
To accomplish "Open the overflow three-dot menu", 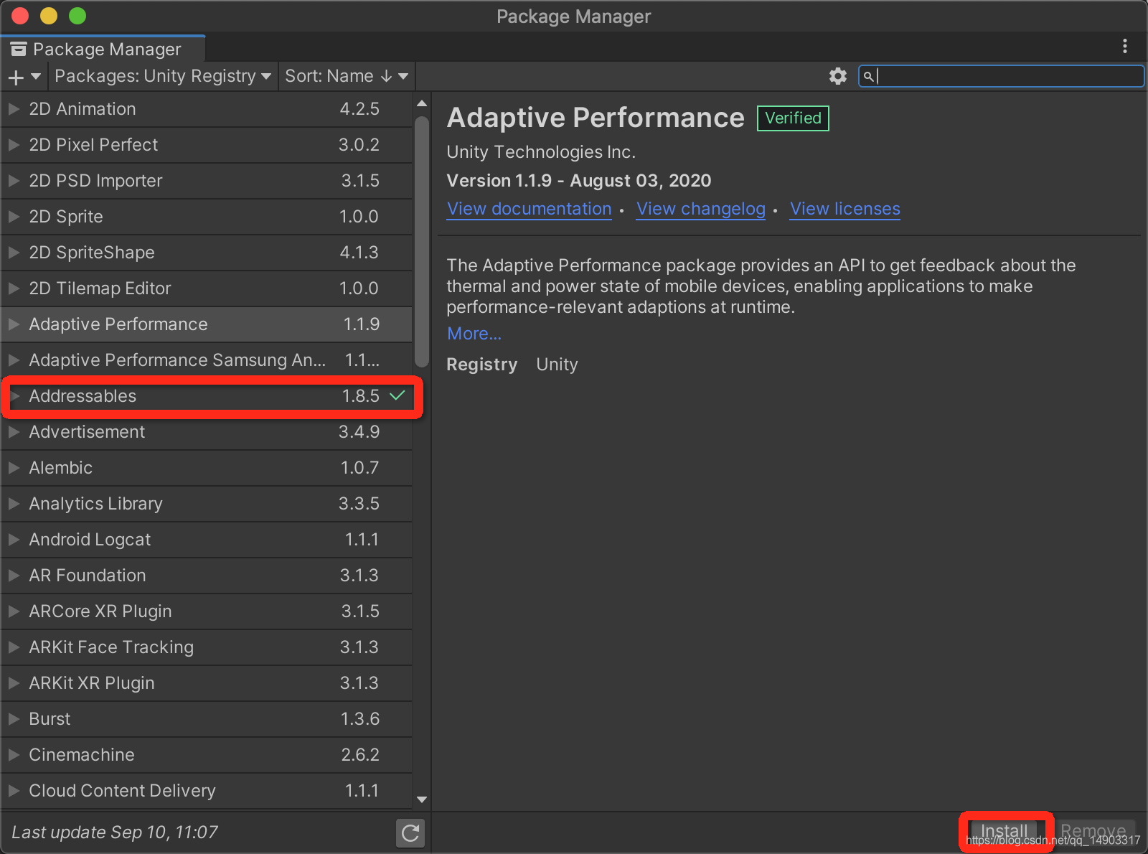I will pyautogui.click(x=1125, y=46).
